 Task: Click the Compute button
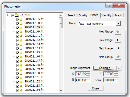104,68
